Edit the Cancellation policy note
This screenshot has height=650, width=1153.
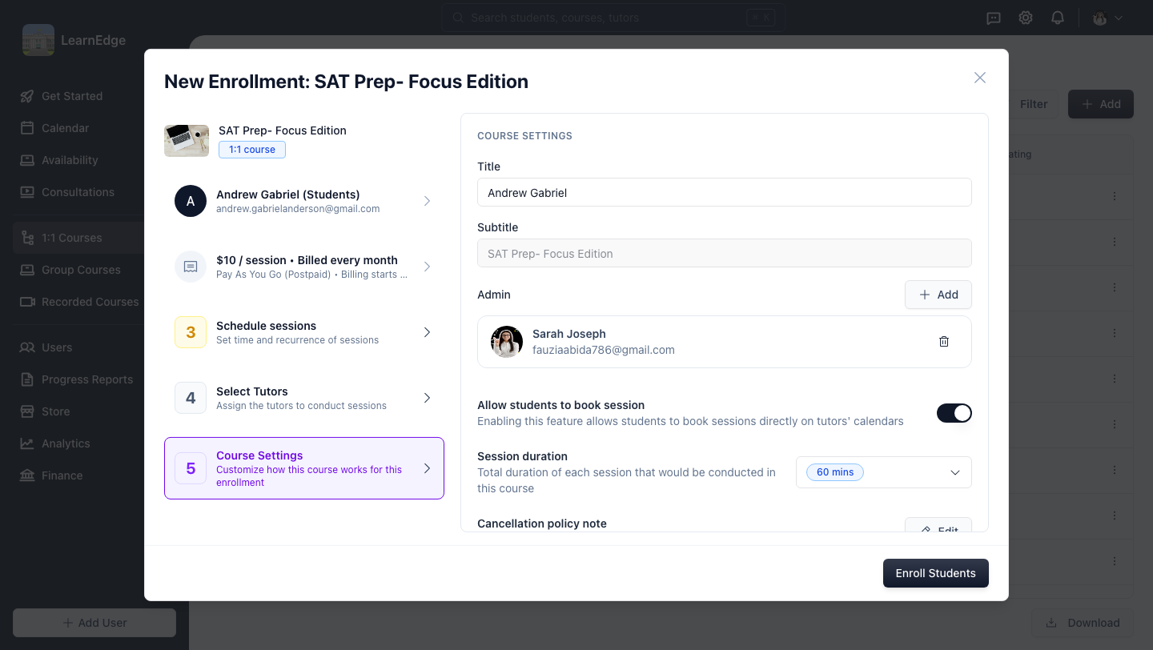point(938,525)
